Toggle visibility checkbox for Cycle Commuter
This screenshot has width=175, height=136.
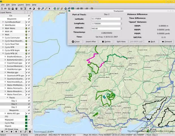(29, 38)
